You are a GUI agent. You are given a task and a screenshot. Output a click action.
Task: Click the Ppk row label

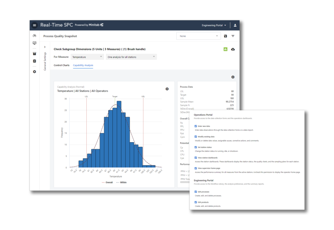(182, 133)
